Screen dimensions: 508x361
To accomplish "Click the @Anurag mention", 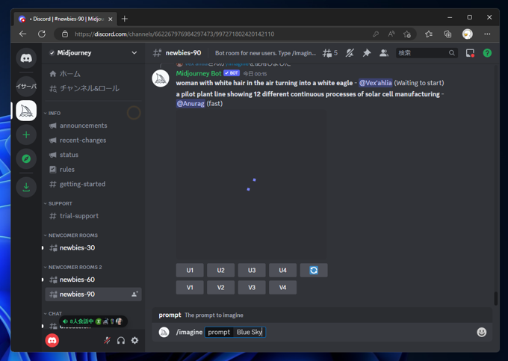I will [190, 104].
